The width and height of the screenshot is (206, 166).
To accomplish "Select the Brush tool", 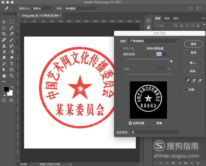I will (x=11, y=40).
